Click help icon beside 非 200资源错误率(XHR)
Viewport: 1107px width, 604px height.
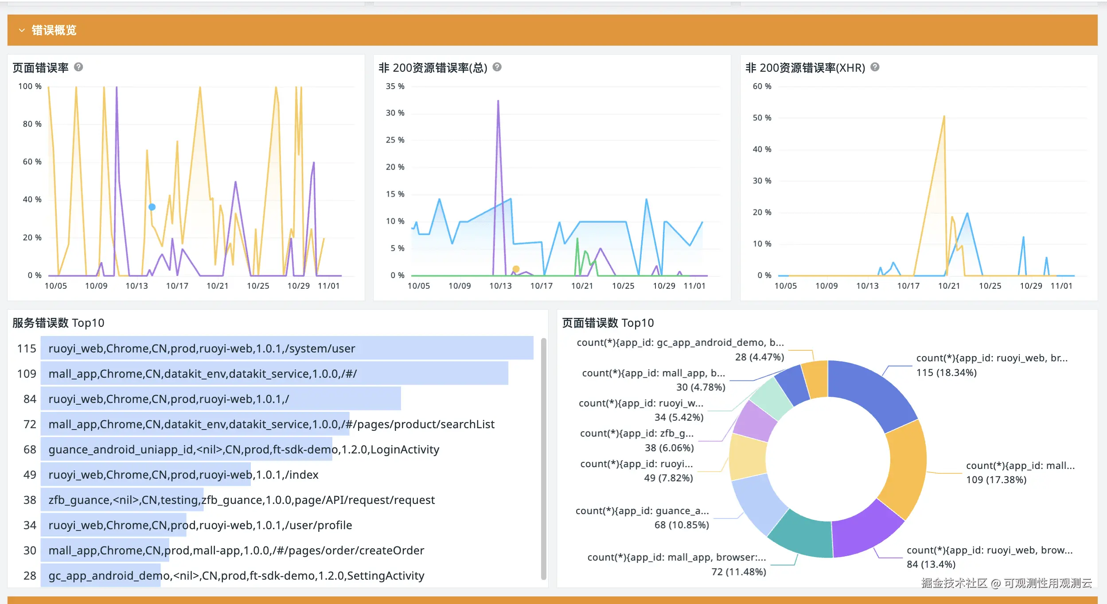pyautogui.click(x=875, y=67)
